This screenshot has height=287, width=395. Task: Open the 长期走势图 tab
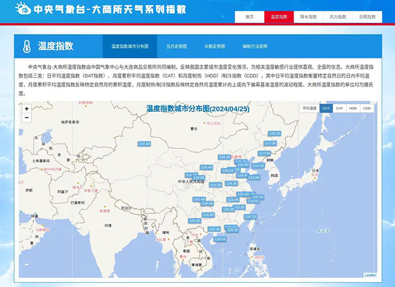tap(215, 46)
